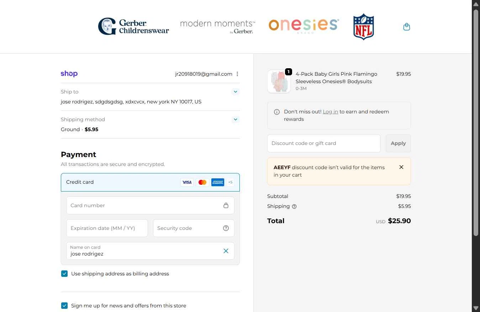Click the shipping info question icon
The width and height of the screenshot is (480, 312).
click(x=294, y=206)
